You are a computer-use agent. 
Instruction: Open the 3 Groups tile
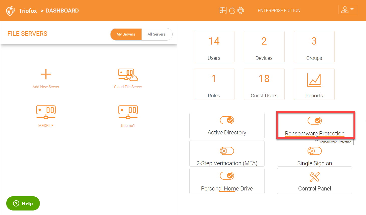[x=314, y=47]
